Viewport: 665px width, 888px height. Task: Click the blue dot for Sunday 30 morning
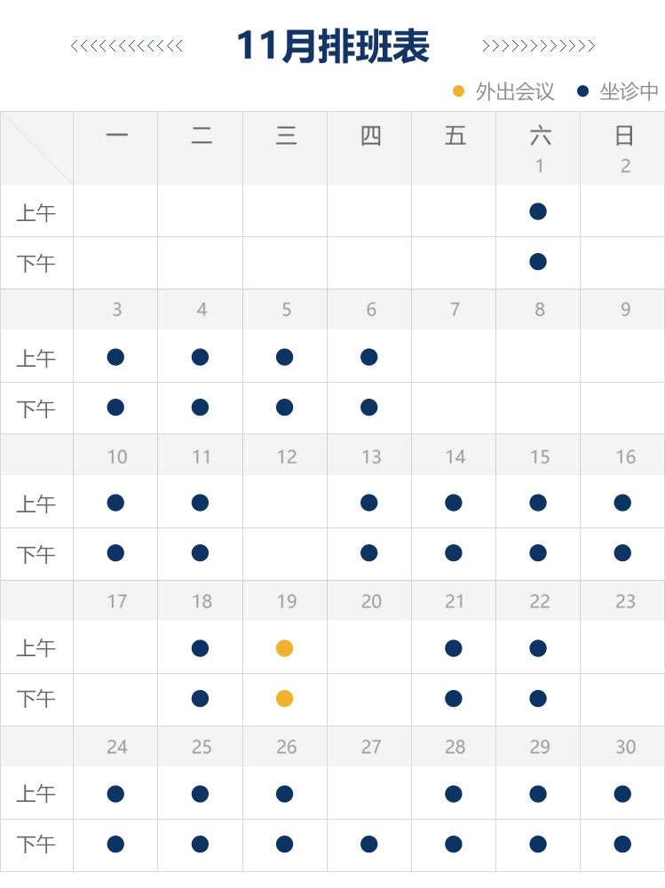click(622, 794)
